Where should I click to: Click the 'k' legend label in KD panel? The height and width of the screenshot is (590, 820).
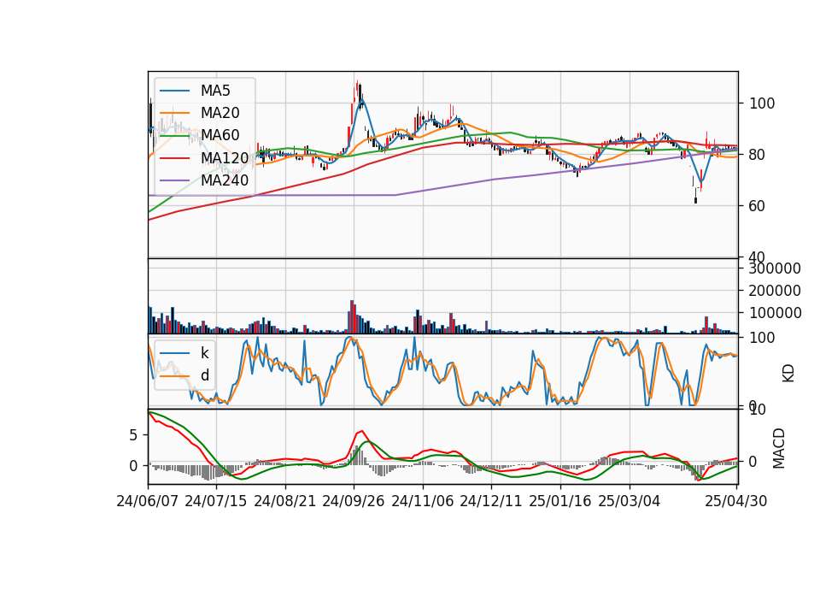coord(204,353)
